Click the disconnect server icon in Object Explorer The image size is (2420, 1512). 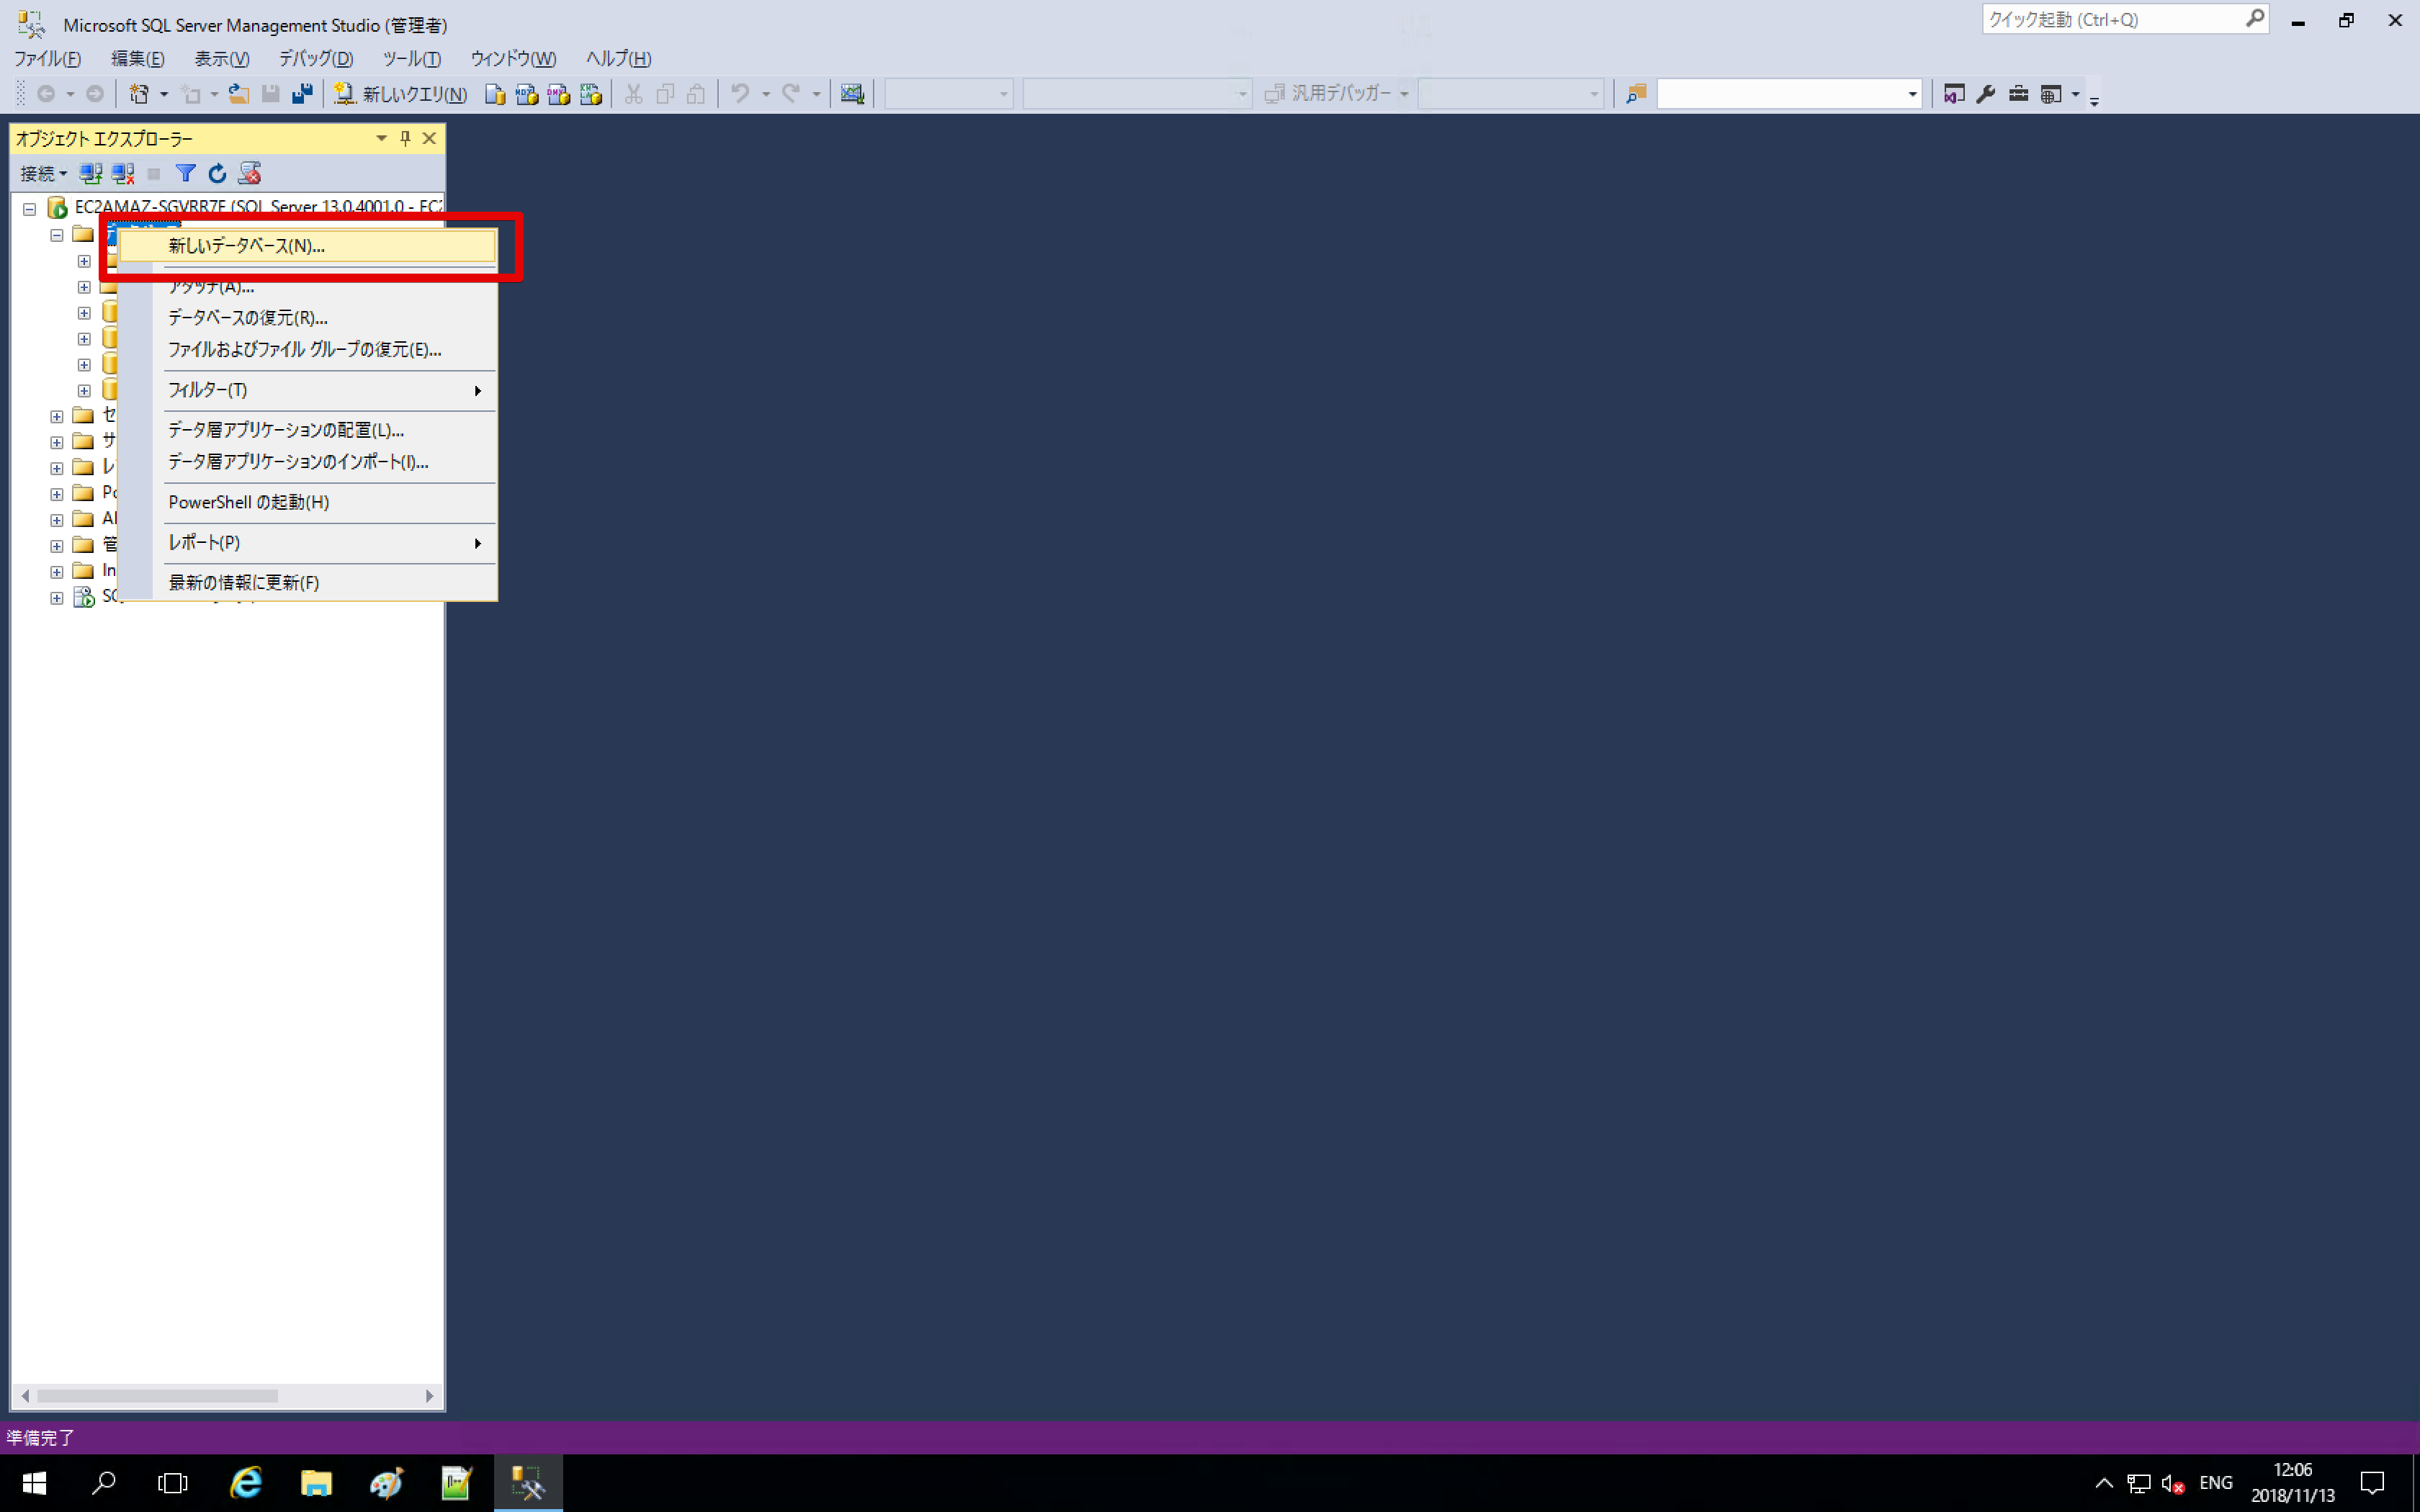pyautogui.click(x=123, y=173)
